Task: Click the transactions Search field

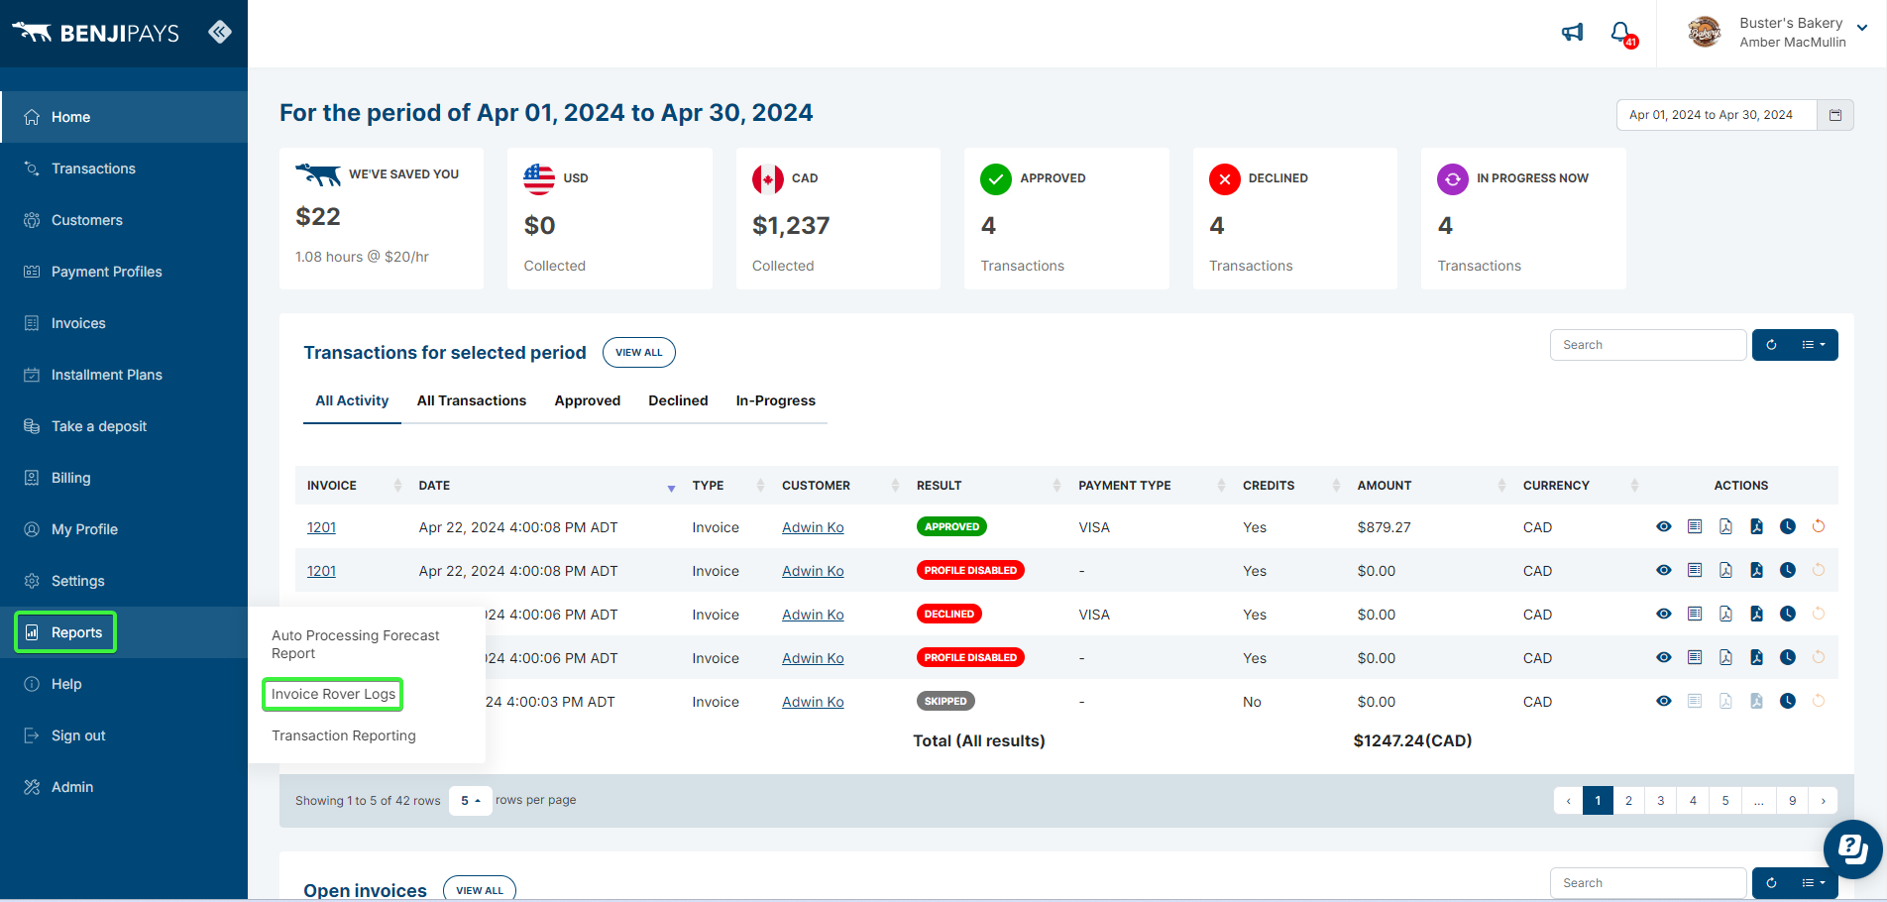Action: point(1648,345)
